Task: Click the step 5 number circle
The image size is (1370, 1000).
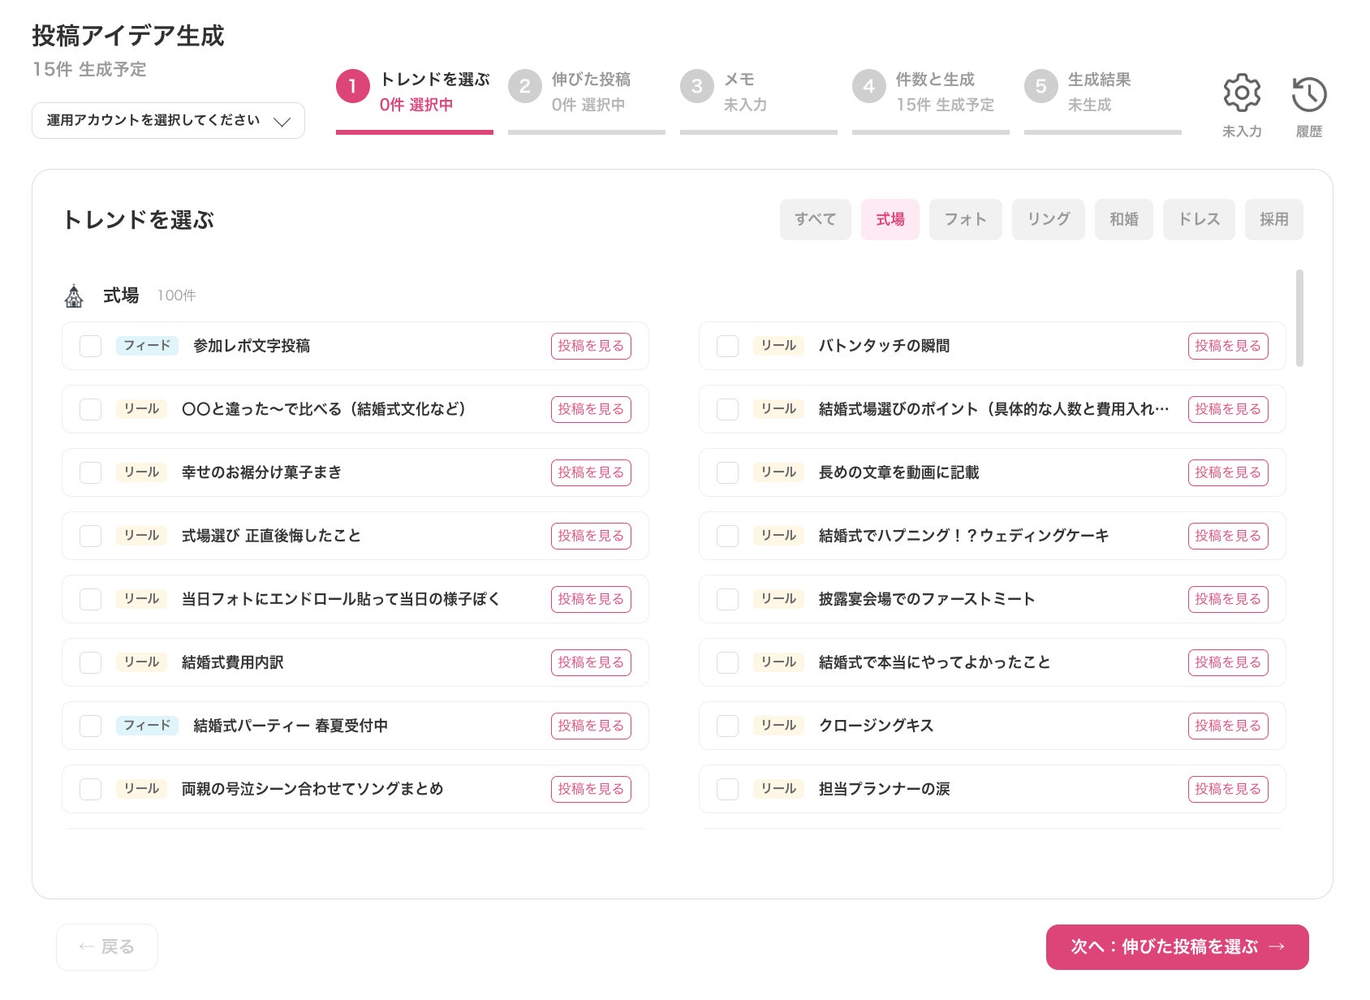Action: click(1041, 86)
